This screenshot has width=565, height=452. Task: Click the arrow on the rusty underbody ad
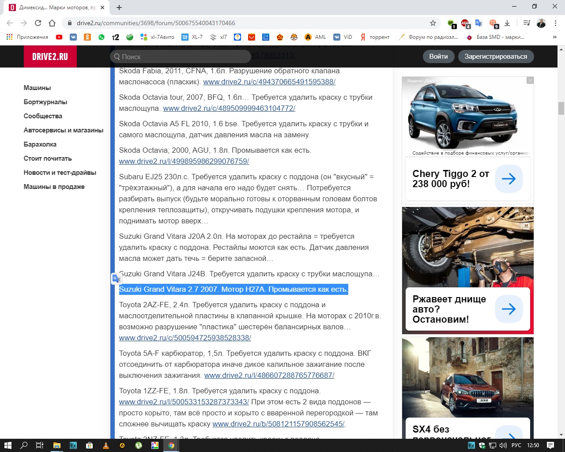(x=508, y=309)
